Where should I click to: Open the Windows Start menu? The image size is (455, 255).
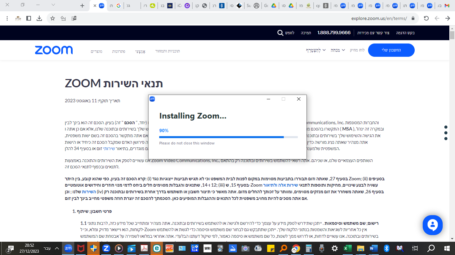coord(447,248)
